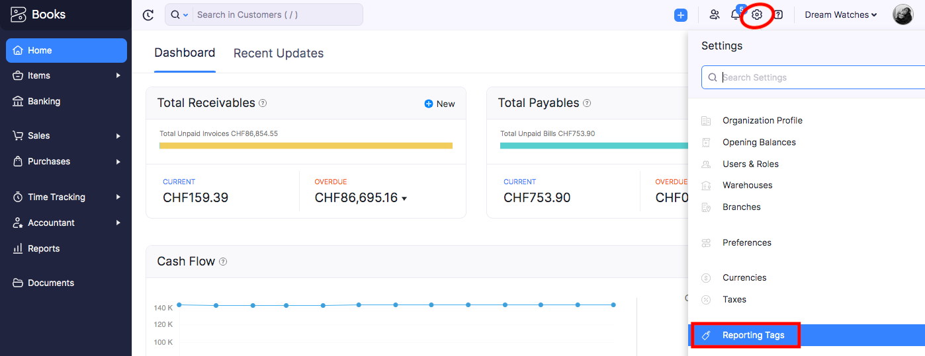Expand the Items submenu arrow

(118, 75)
